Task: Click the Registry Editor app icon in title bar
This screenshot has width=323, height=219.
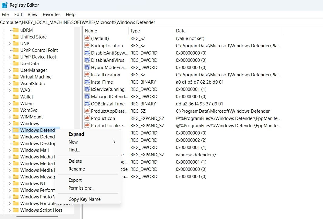Action: click(x=5, y=5)
